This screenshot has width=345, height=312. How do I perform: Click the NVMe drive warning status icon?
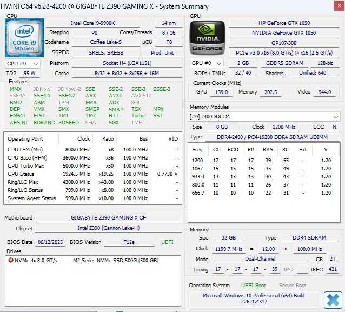click(x=11, y=260)
